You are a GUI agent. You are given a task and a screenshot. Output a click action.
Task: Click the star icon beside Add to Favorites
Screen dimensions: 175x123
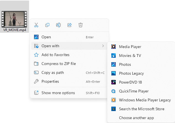tap(36, 55)
